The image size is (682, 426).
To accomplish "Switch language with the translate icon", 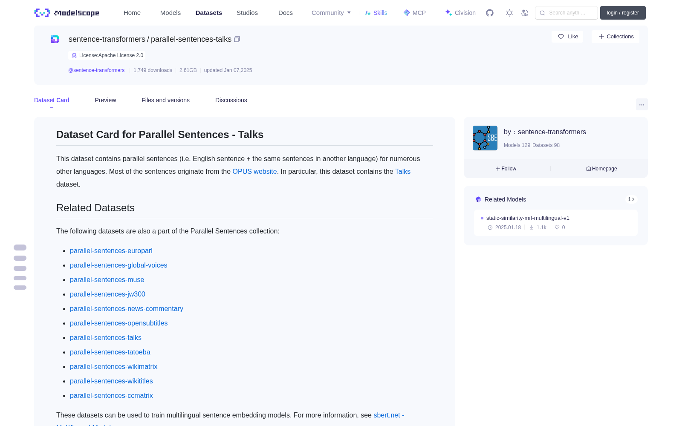I will tap(525, 13).
